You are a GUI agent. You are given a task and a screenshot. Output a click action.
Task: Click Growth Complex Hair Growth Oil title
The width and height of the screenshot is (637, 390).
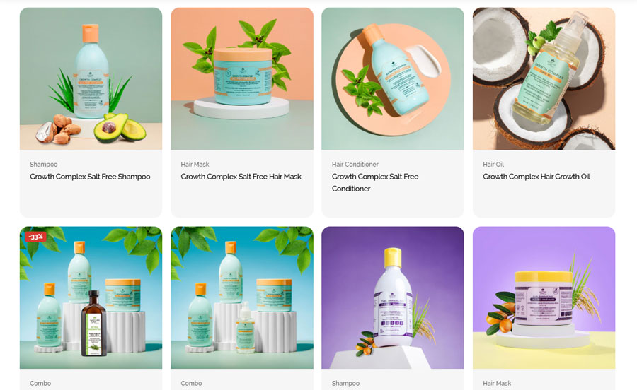pyautogui.click(x=536, y=177)
